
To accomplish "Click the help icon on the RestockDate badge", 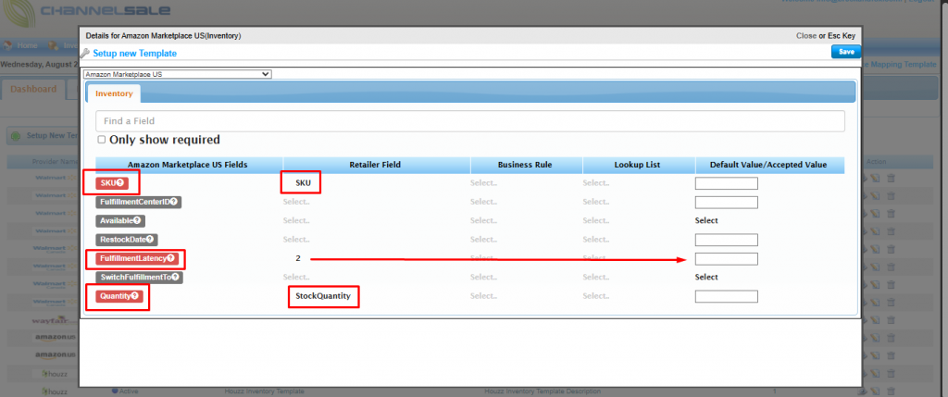I will click(149, 240).
